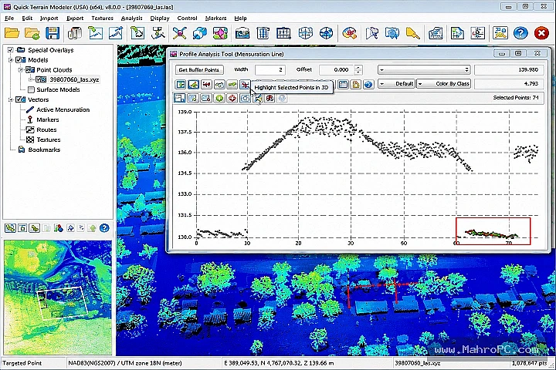The width and height of the screenshot is (556, 370).
Task: Select the Bookmarks tree item
Action: pos(44,150)
